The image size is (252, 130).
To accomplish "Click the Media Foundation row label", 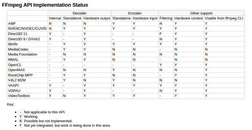I will tap(23, 54).
